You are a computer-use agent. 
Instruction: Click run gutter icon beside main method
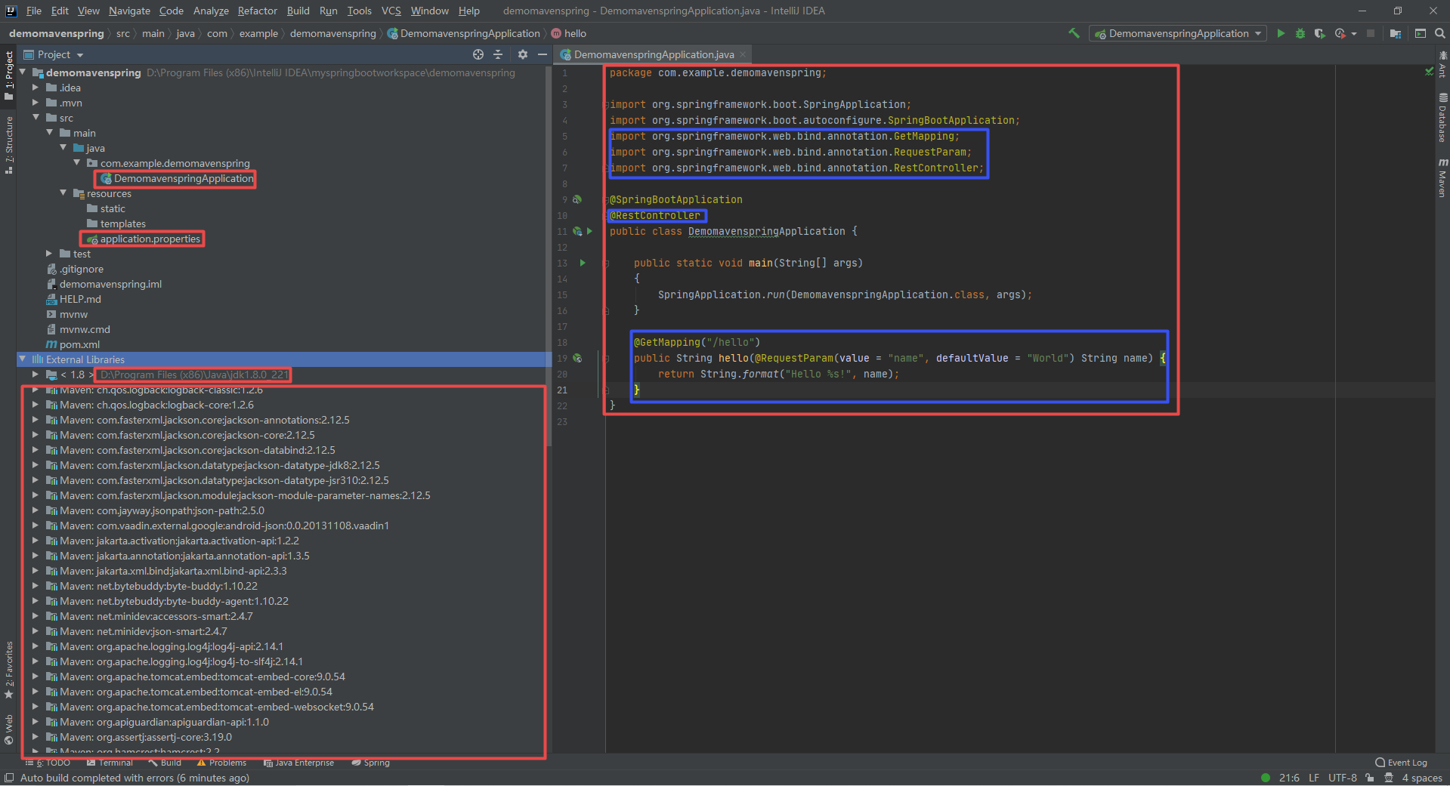(583, 263)
